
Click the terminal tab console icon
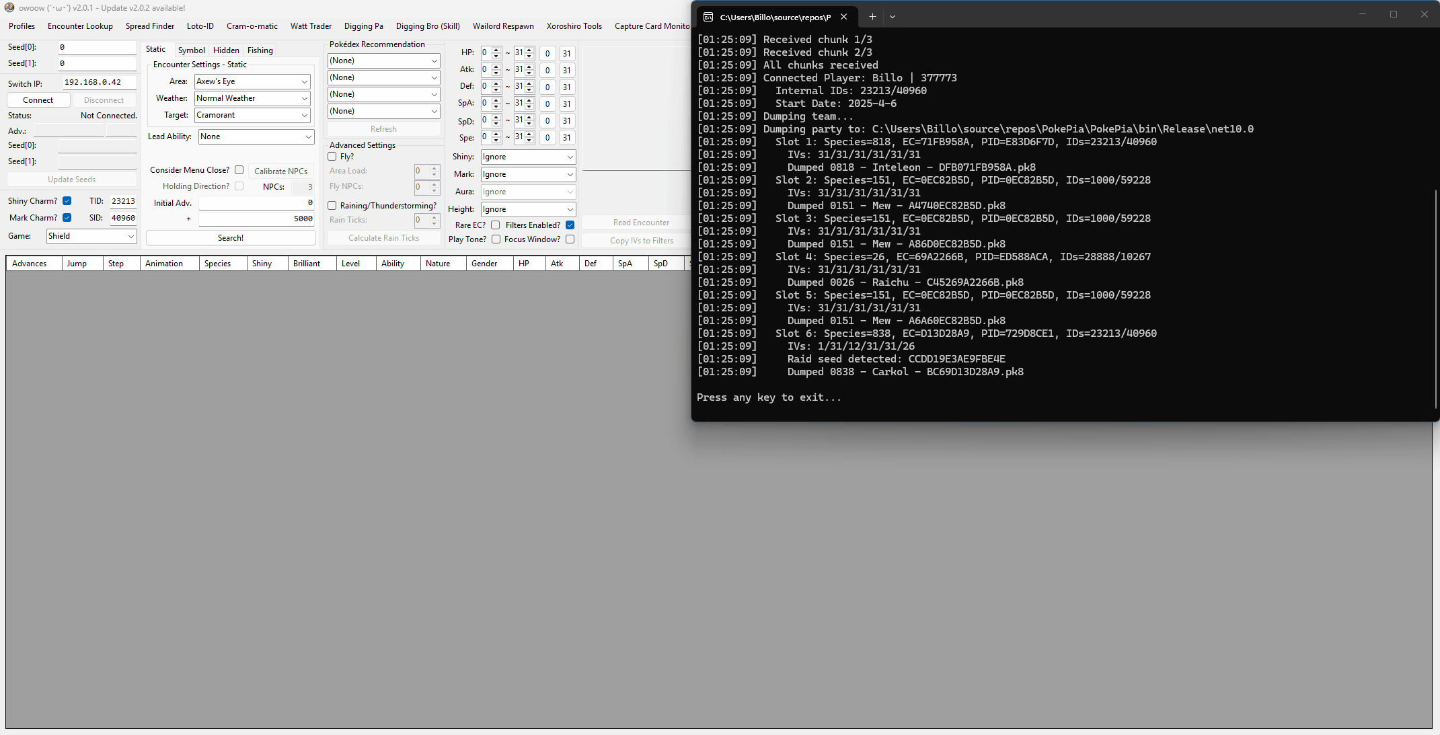[708, 17]
